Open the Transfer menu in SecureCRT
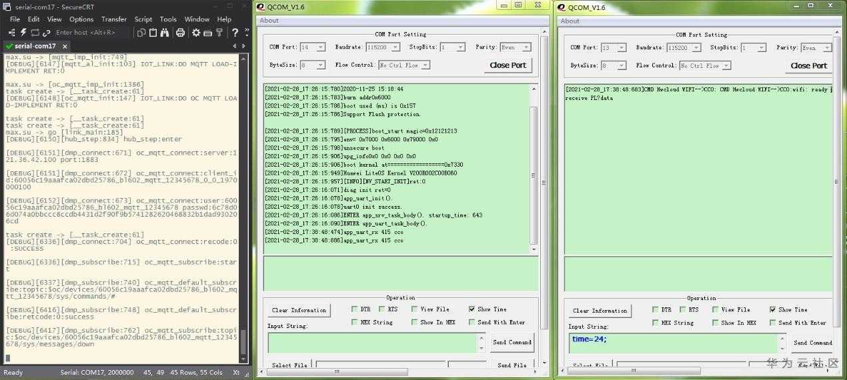The height and width of the screenshot is (380, 847). (114, 19)
